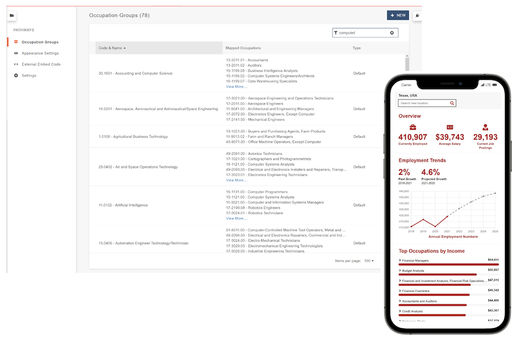518x338 pixels.
Task: Tap the person icon above Current Job Postings
Action: pyautogui.click(x=485, y=127)
